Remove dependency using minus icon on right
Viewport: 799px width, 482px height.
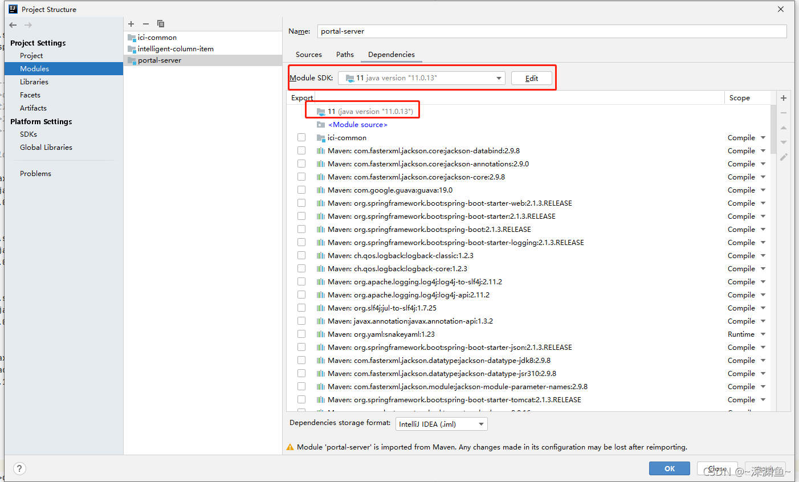784,113
